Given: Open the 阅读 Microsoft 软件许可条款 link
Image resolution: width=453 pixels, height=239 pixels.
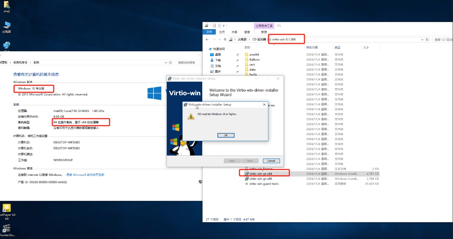Looking at the screenshot, I should [85, 174].
